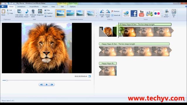The height and width of the screenshot is (105, 187).
Task: Select the first AutoMovie theme thumbnail
Action: pyautogui.click(x=60, y=13)
